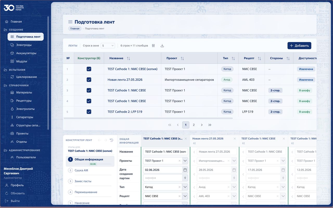Close the TEST Cathode 1: NMC C85E (к... column
333x208 pixels.
tap(186, 139)
